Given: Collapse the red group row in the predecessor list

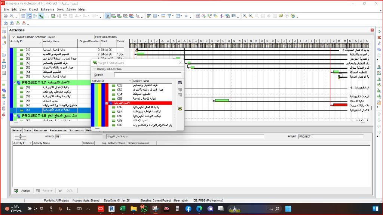Looking at the screenshot, I should (x=107, y=103).
